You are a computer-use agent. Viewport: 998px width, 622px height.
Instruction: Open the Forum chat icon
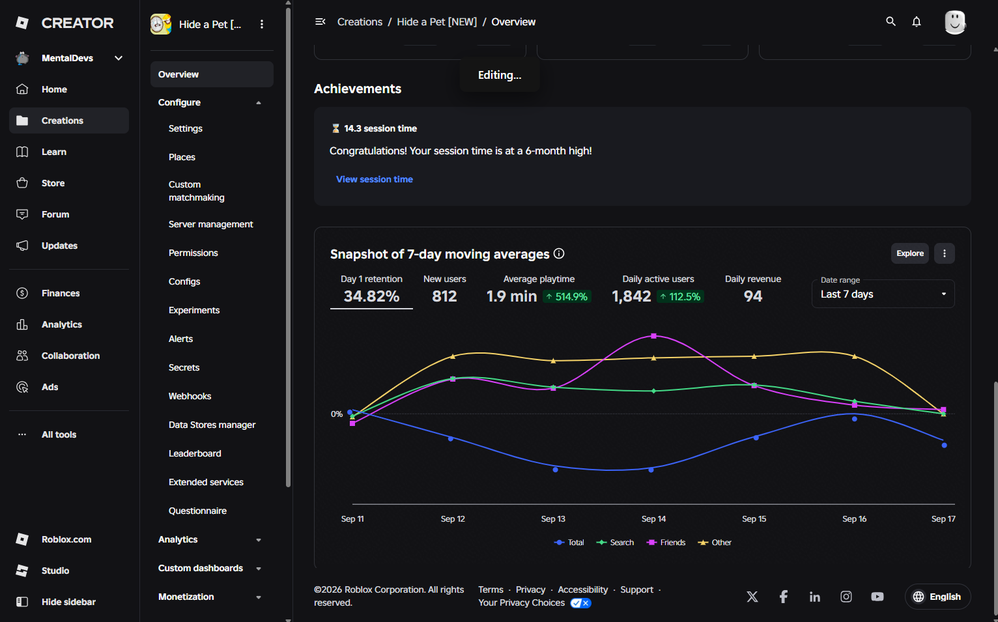tap(22, 214)
